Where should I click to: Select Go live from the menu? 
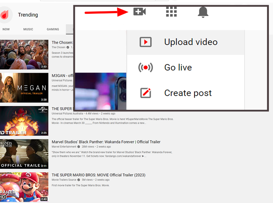(186, 68)
